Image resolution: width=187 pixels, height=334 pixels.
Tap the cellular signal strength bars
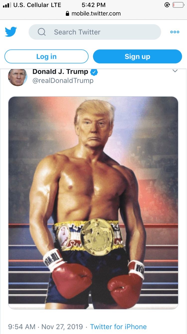click(7, 5)
